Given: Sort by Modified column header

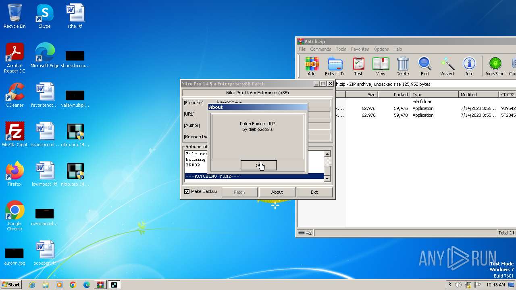Looking at the screenshot, I should [479, 95].
